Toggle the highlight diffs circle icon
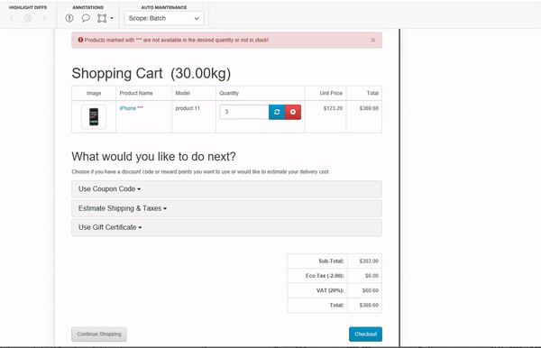 [x=28, y=18]
